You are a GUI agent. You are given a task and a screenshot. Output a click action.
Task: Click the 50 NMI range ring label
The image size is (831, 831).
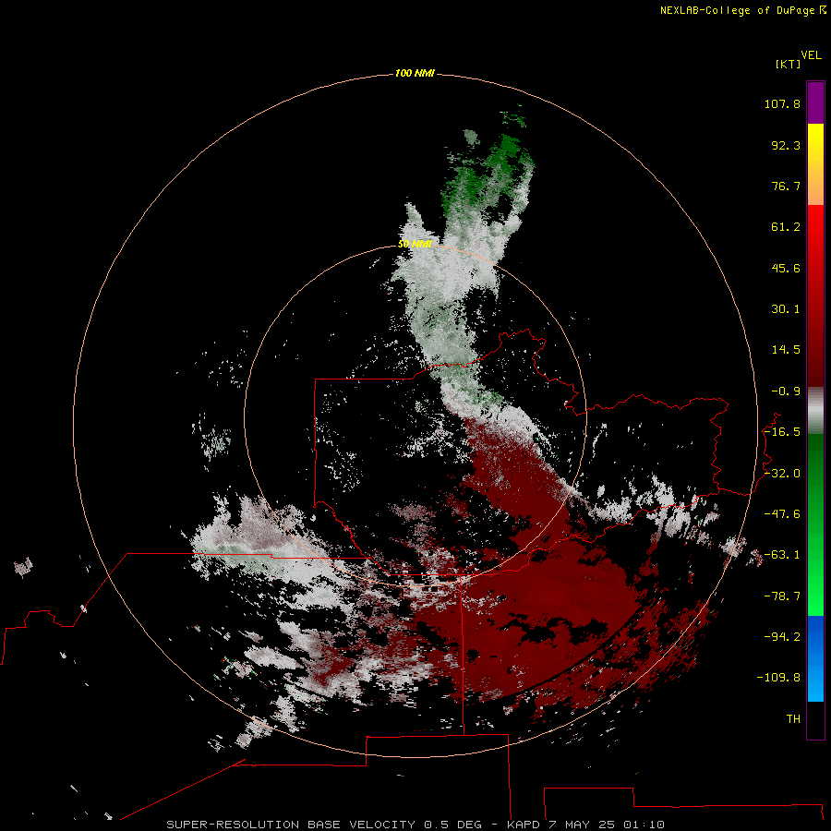click(x=415, y=245)
